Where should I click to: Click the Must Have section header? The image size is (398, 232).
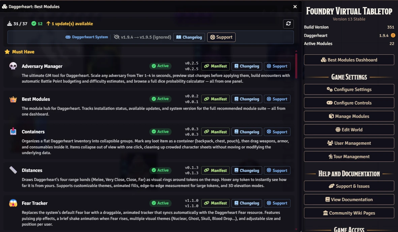23,52
